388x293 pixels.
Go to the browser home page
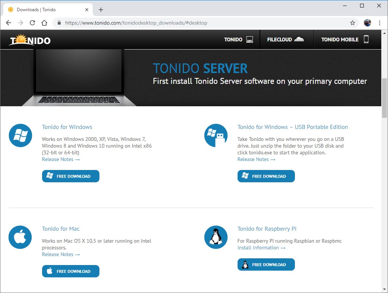pyautogui.click(x=44, y=23)
